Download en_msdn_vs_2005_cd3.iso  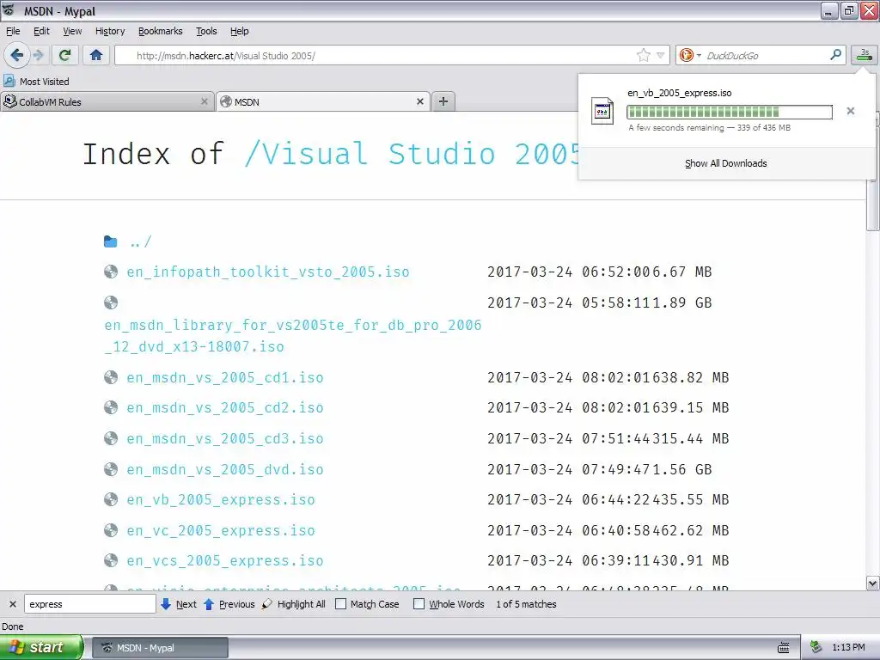click(225, 438)
